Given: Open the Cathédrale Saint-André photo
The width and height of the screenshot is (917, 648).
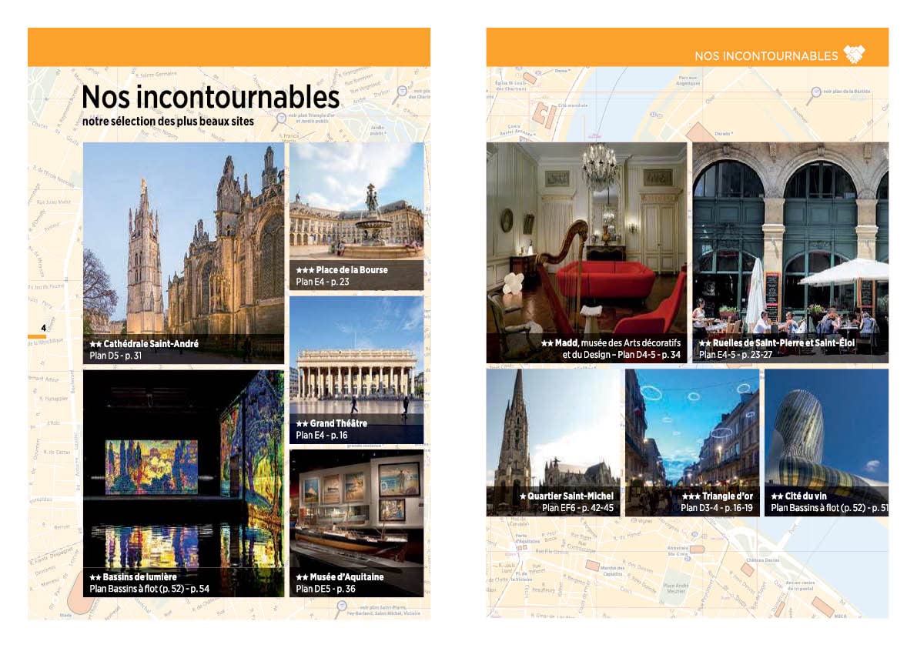Looking at the screenshot, I should [183, 239].
